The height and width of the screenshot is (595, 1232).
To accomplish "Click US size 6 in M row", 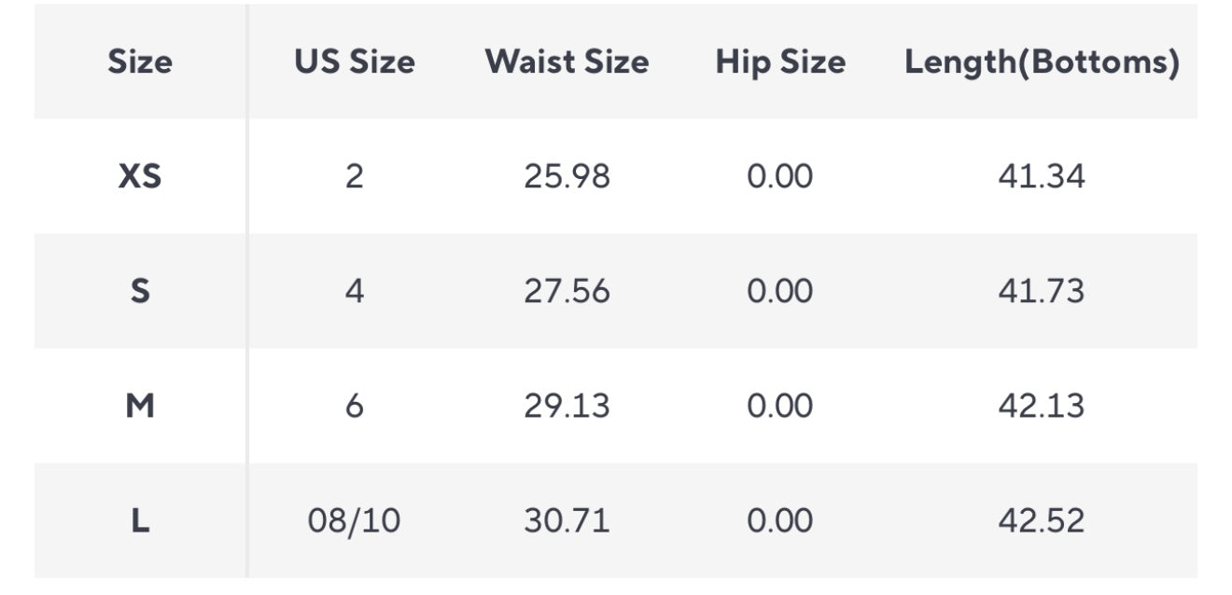I will click(x=355, y=406).
